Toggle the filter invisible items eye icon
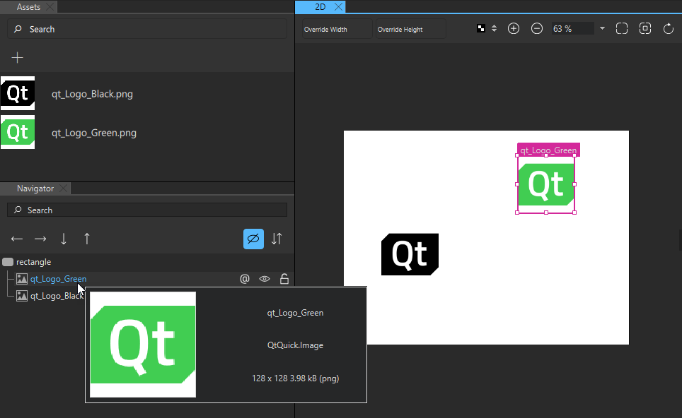The width and height of the screenshot is (682, 418). click(253, 239)
